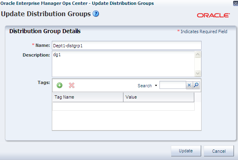Click the Oracle logo

tap(213, 15)
